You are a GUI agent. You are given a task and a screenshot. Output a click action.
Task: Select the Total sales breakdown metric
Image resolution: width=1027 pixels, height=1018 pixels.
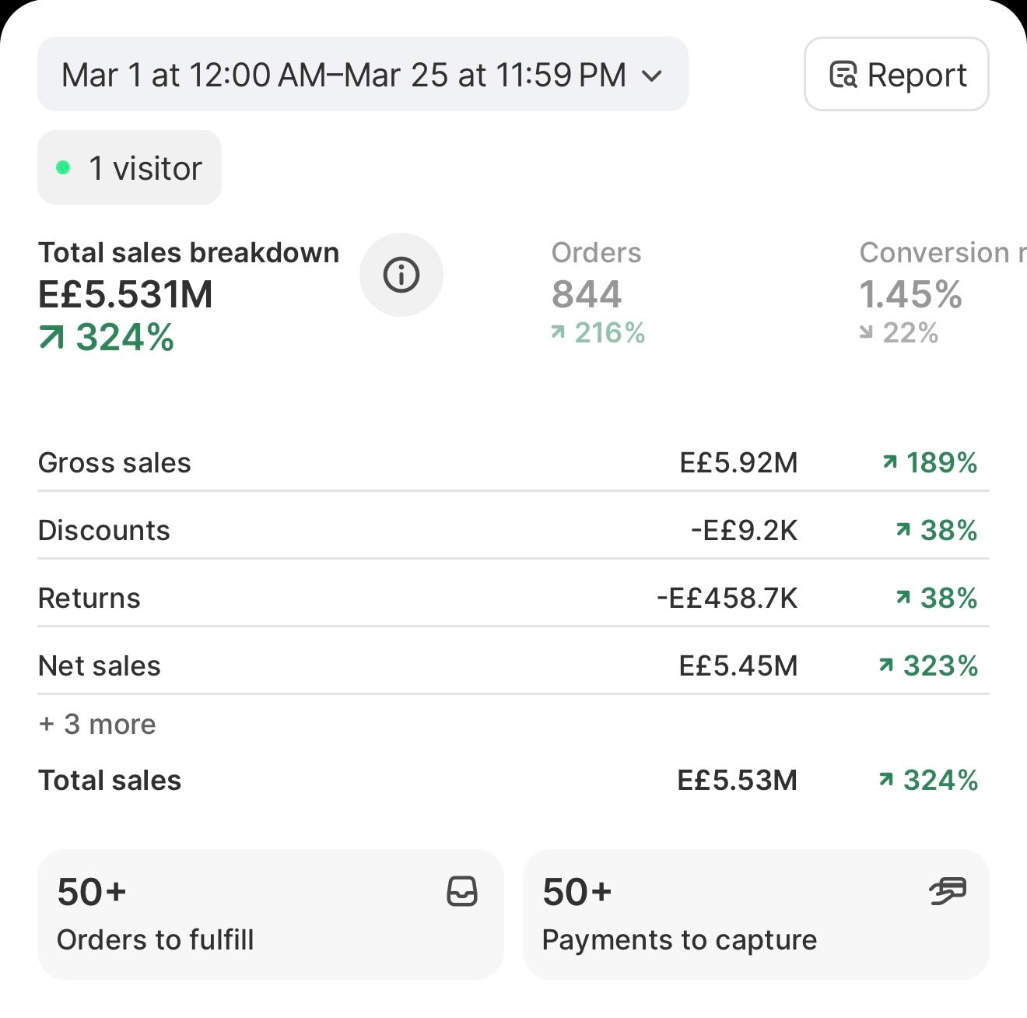(188, 294)
